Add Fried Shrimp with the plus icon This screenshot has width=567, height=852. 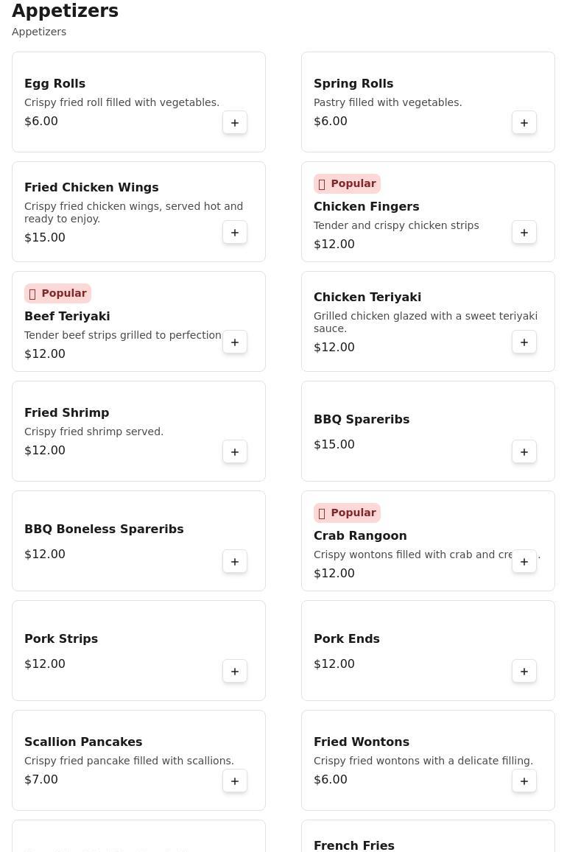pyautogui.click(x=235, y=452)
